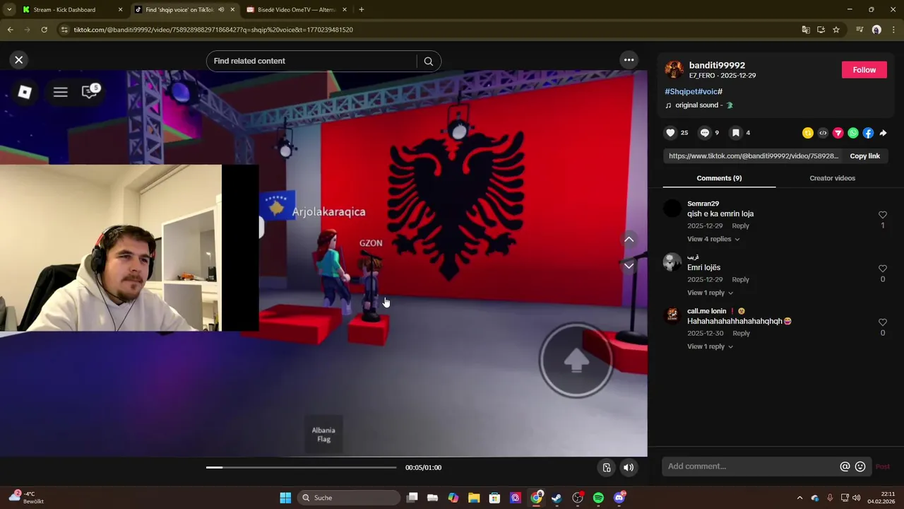
Task: Open the Windows Start menu
Action: (285, 498)
